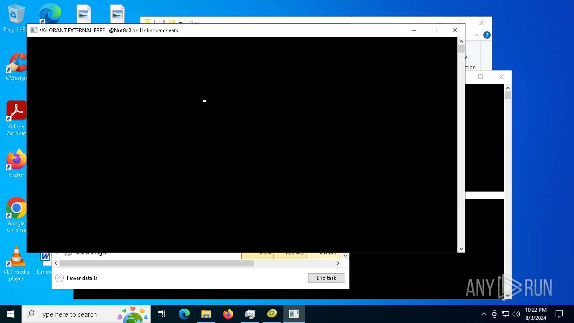Open the kiwi-icon app in taskbar
The height and width of the screenshot is (323, 574).
(x=272, y=314)
